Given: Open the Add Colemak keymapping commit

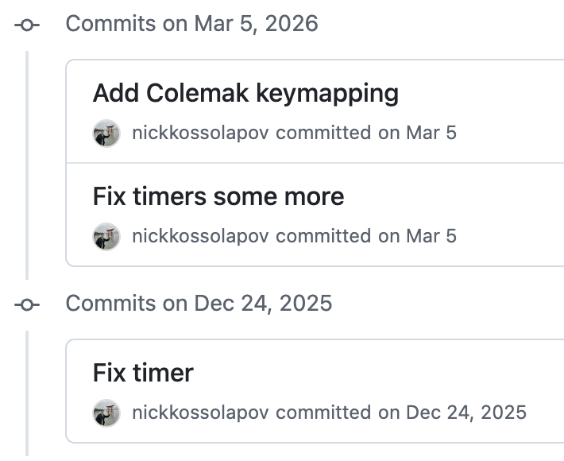Looking at the screenshot, I should pos(245,94).
